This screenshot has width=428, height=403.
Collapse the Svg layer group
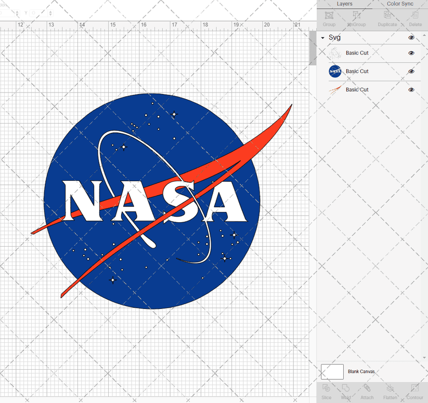click(x=323, y=37)
